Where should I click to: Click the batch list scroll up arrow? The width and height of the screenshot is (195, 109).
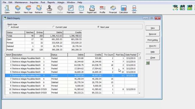(140, 54)
